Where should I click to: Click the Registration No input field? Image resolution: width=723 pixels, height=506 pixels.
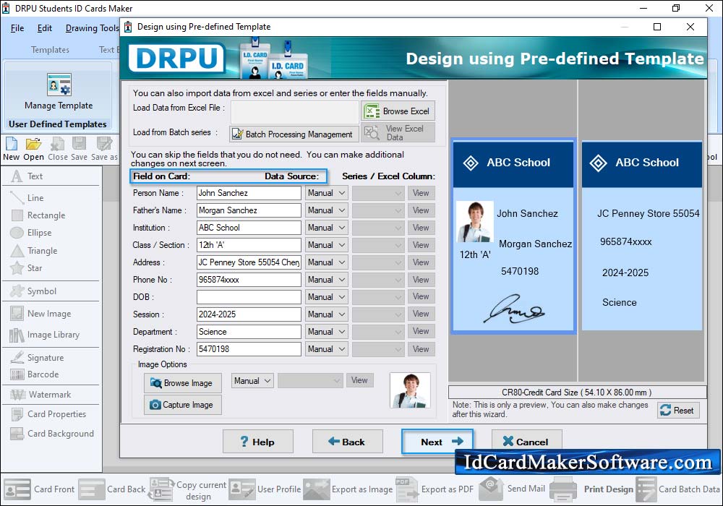(x=249, y=349)
